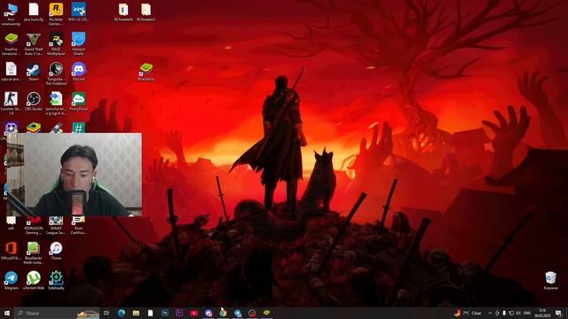Viewport: 568px width, 319px height.
Task: Open the taskbar clock and date
Action: [x=542, y=313]
